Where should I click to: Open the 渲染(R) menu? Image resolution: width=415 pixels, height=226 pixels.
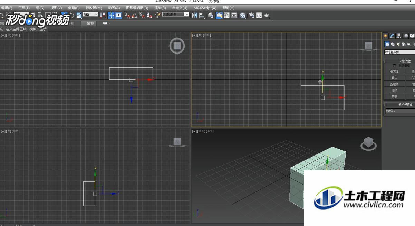pos(160,8)
